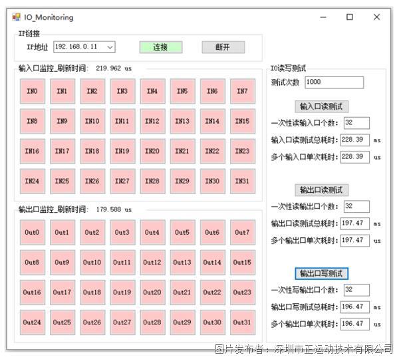Screen dimensions: 399x359
Task: Maximize the IO_Monitoring window
Action: 350,17
